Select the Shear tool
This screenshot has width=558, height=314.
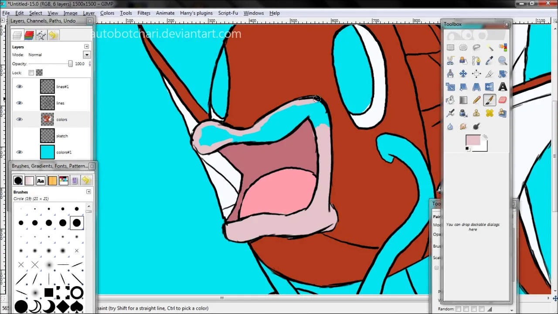pos(463,87)
